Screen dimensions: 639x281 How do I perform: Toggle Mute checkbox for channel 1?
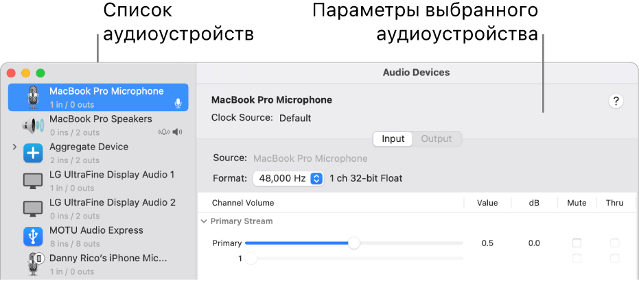coord(577,258)
